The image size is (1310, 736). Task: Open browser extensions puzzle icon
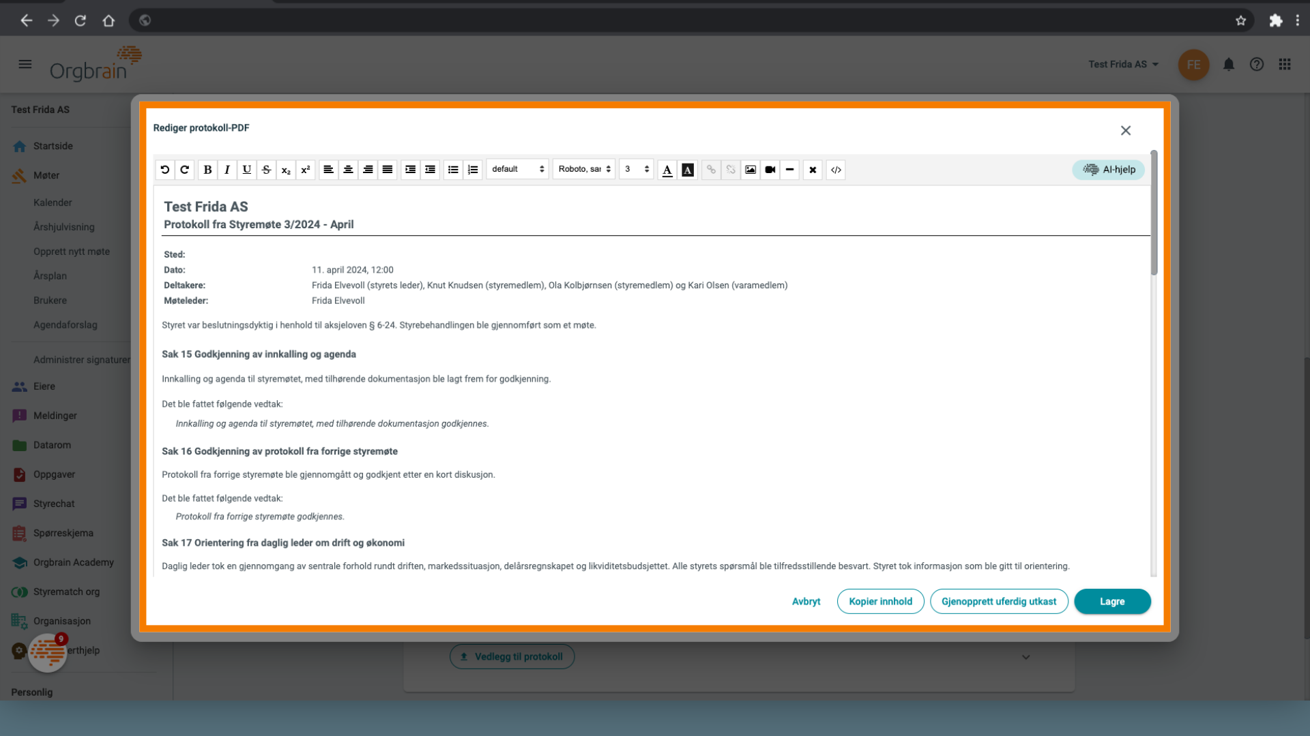1275,20
